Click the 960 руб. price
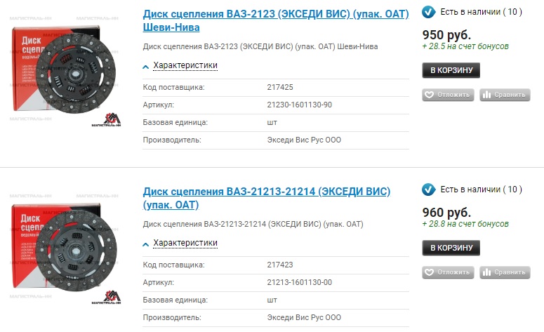Image resolution: width=544 pixels, height=332 pixels. click(446, 212)
